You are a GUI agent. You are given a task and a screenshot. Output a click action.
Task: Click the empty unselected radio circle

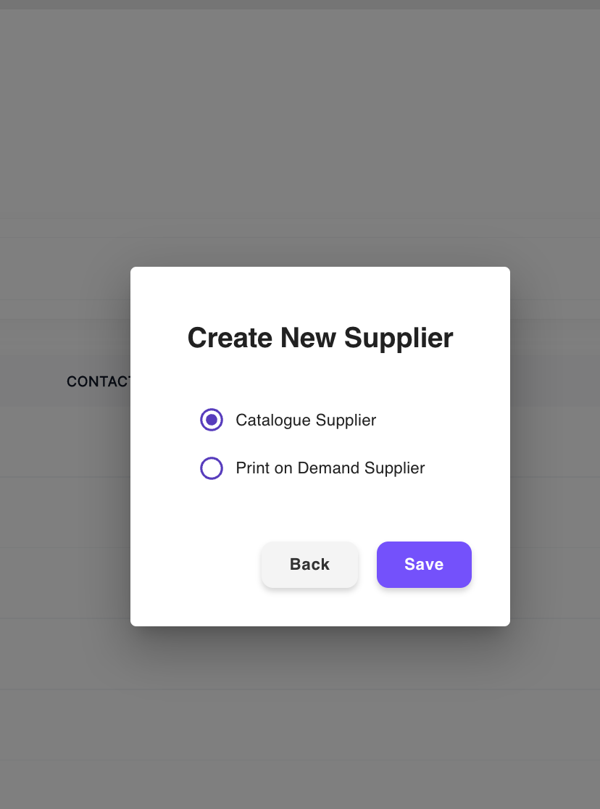[212, 468]
